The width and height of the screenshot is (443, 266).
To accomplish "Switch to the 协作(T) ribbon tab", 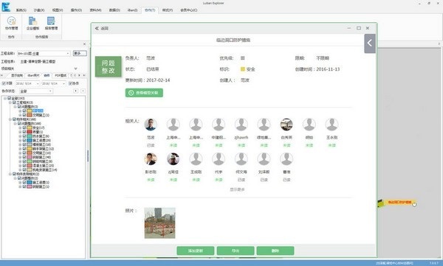I will (x=150, y=10).
